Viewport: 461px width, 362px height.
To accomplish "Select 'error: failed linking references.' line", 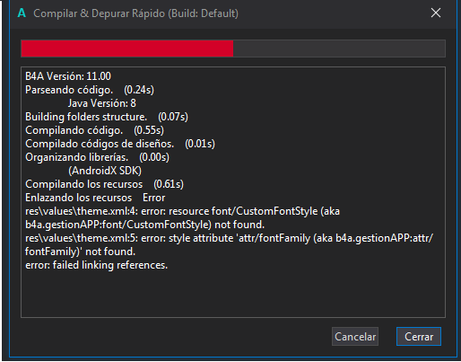I will click(96, 265).
